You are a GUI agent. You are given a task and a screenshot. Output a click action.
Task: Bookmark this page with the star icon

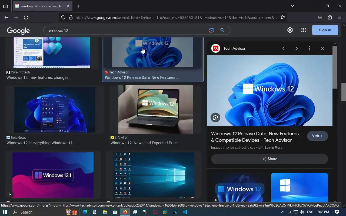283,18
